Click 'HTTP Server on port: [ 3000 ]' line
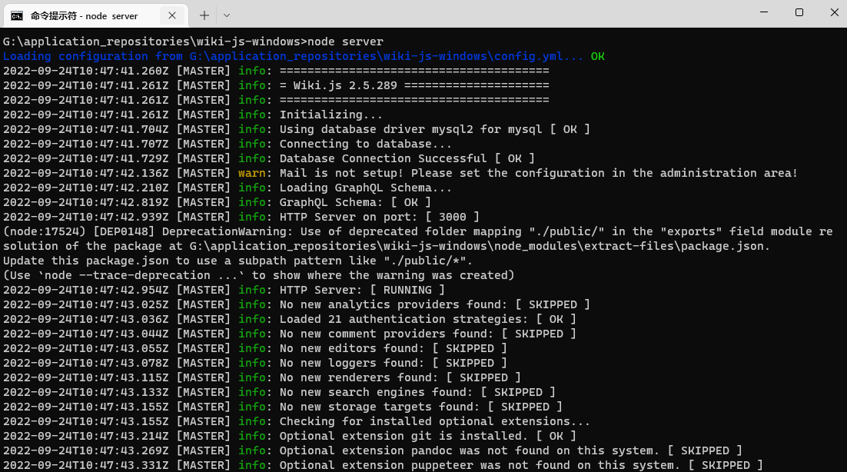 click(x=379, y=217)
